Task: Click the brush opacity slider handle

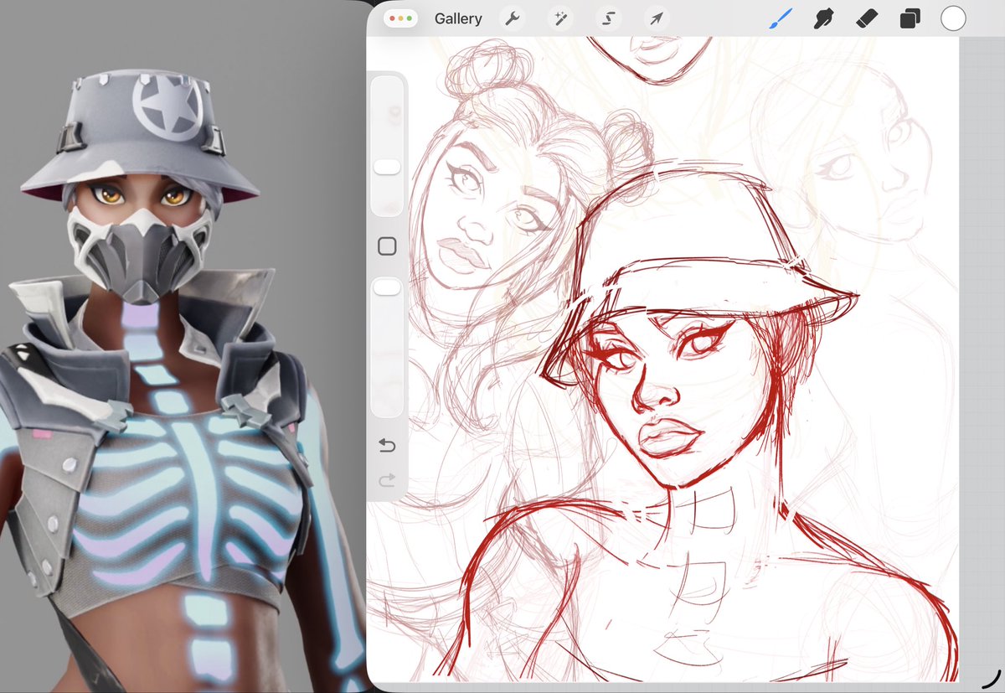Action: coord(387,287)
